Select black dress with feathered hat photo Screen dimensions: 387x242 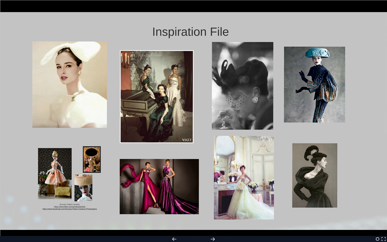pyautogui.click(x=314, y=175)
